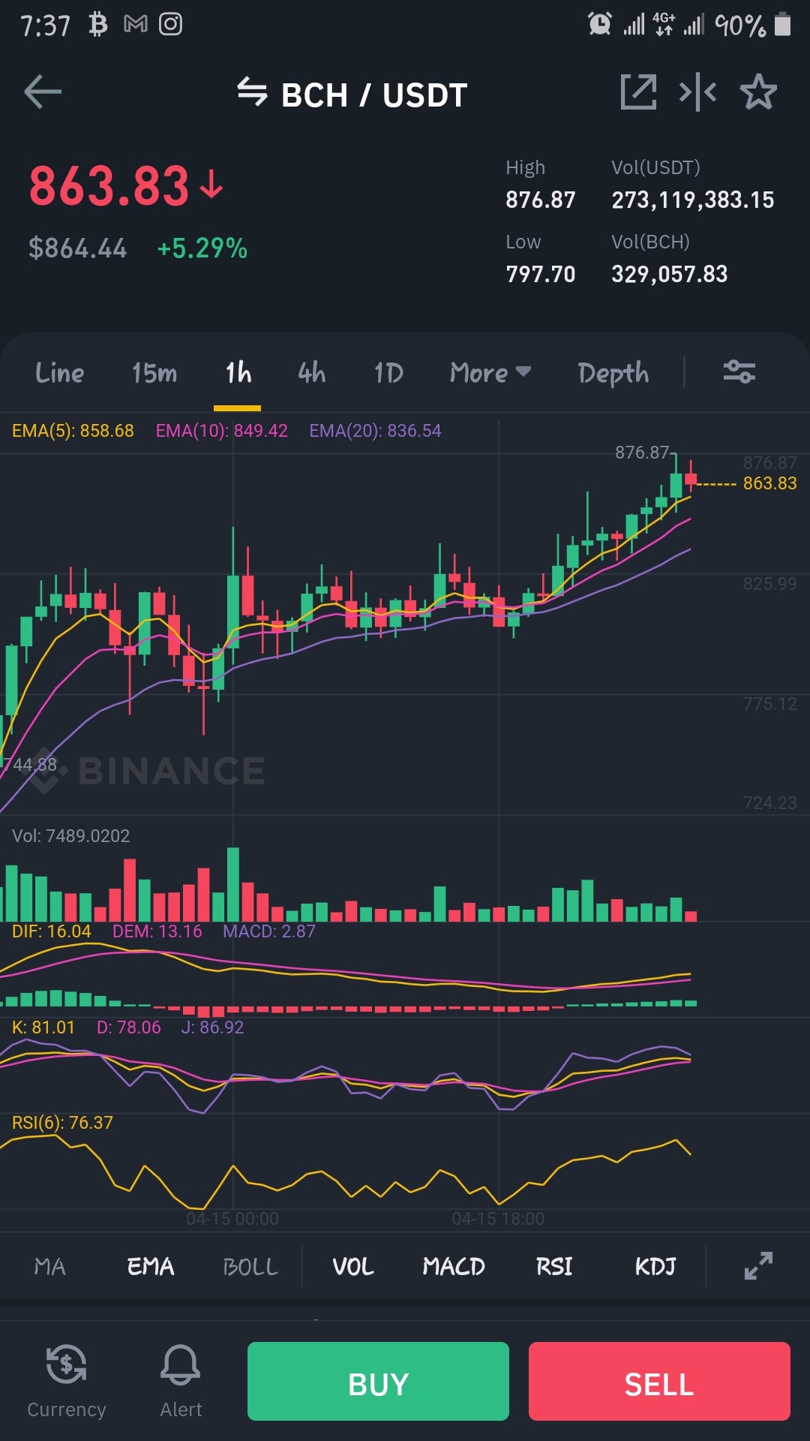This screenshot has width=810, height=1441.
Task: Toggle the BOLL indicator on
Action: click(x=250, y=1267)
